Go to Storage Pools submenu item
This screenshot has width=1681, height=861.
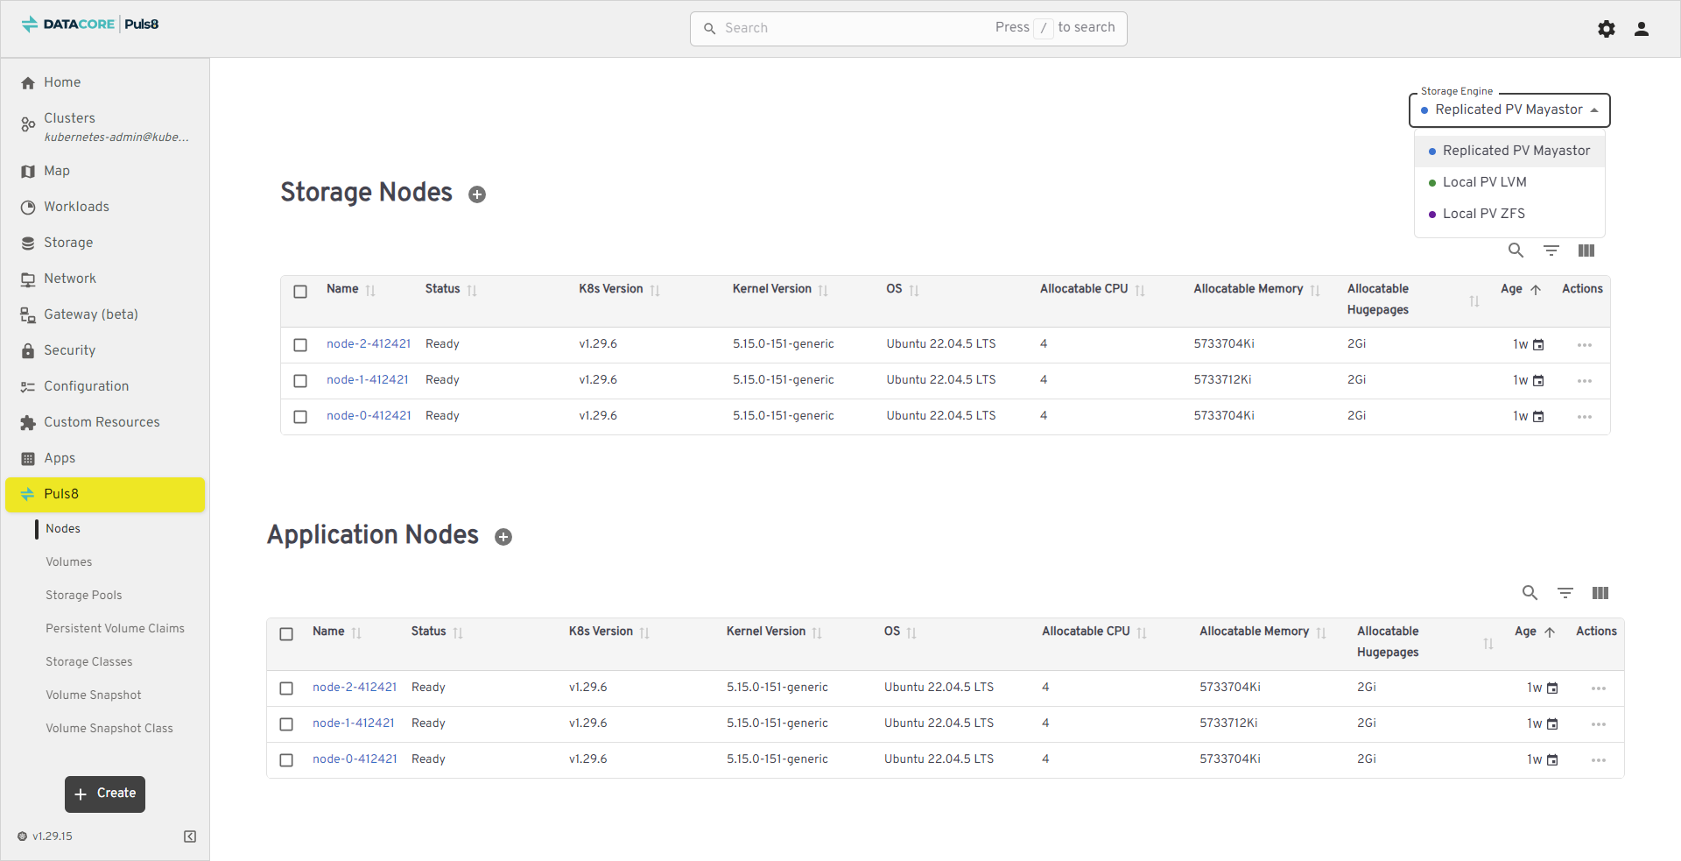84,595
